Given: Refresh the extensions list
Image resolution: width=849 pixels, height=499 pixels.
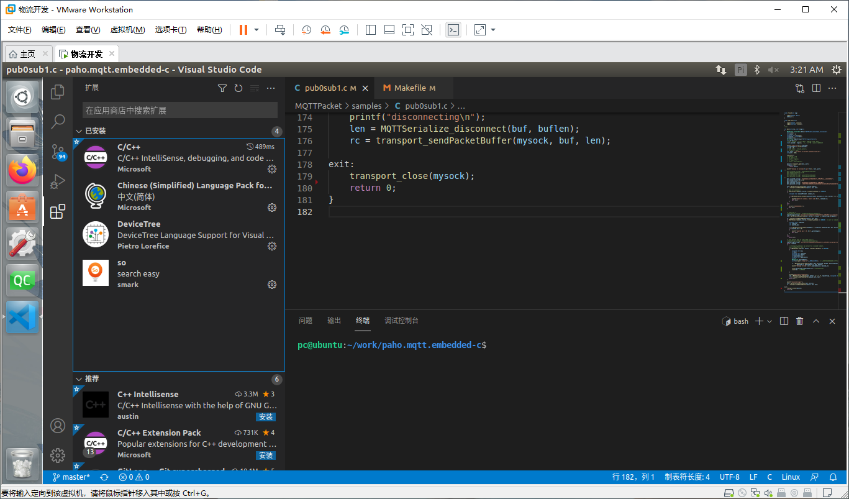Looking at the screenshot, I should pos(238,88).
